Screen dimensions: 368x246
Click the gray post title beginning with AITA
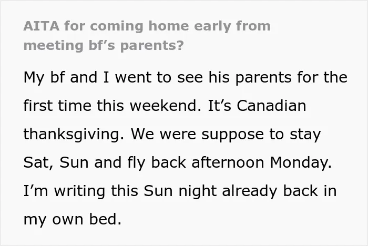point(147,36)
